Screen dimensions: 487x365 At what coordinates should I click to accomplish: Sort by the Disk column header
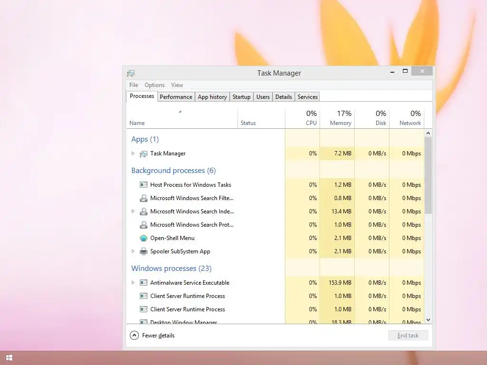tap(372, 118)
